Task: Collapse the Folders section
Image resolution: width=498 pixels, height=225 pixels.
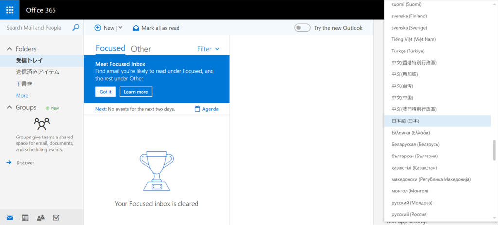Action: pyautogui.click(x=9, y=49)
